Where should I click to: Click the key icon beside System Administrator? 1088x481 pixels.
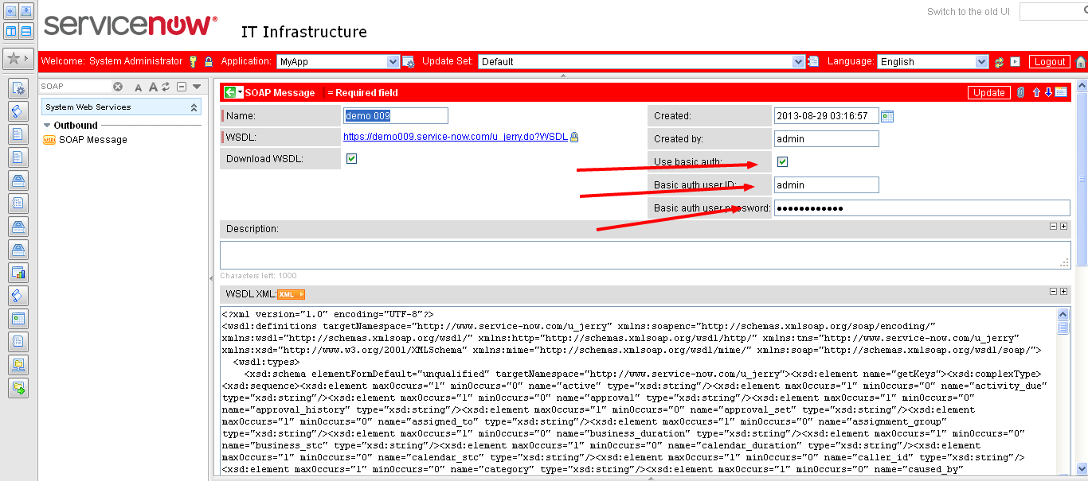(x=192, y=61)
